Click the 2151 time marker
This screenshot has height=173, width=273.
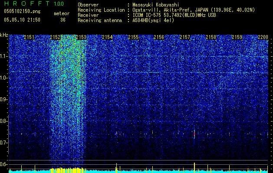29,37
